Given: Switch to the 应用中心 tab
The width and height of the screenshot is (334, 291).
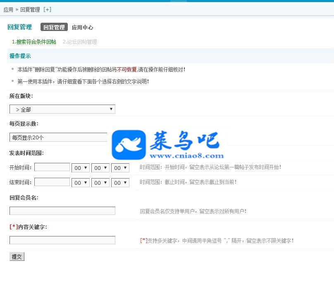Looking at the screenshot, I should point(82,27).
